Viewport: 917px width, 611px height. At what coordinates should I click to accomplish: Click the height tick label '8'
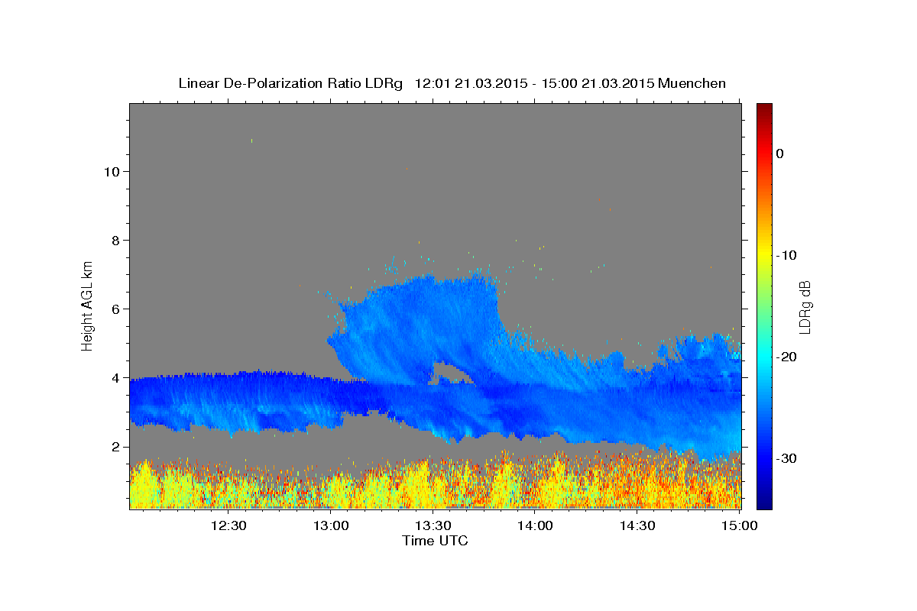115,240
